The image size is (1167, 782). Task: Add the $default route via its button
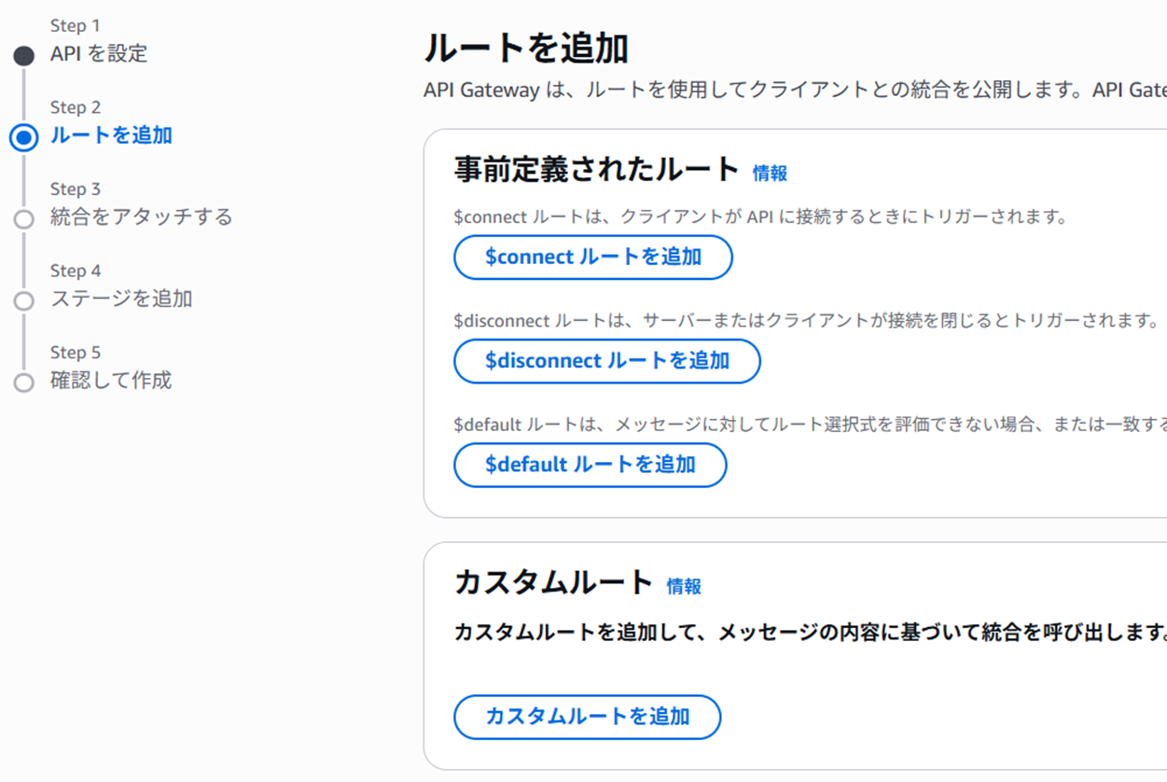(x=590, y=465)
